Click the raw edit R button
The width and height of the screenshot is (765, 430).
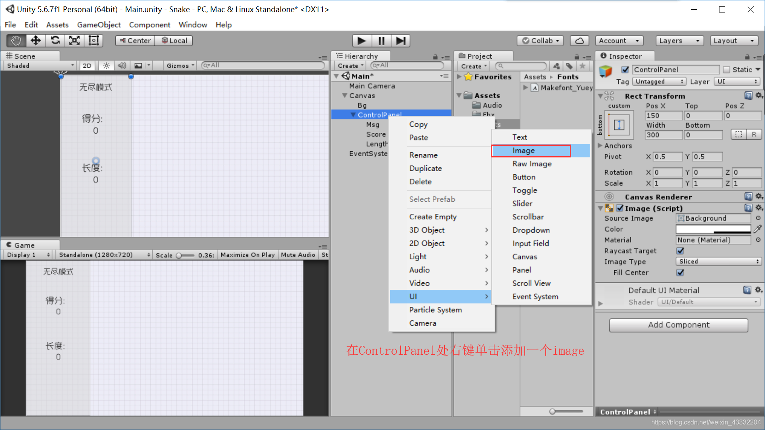[754, 134]
